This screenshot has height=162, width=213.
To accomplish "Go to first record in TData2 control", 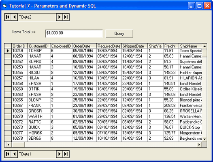I will [x=8, y=17].
